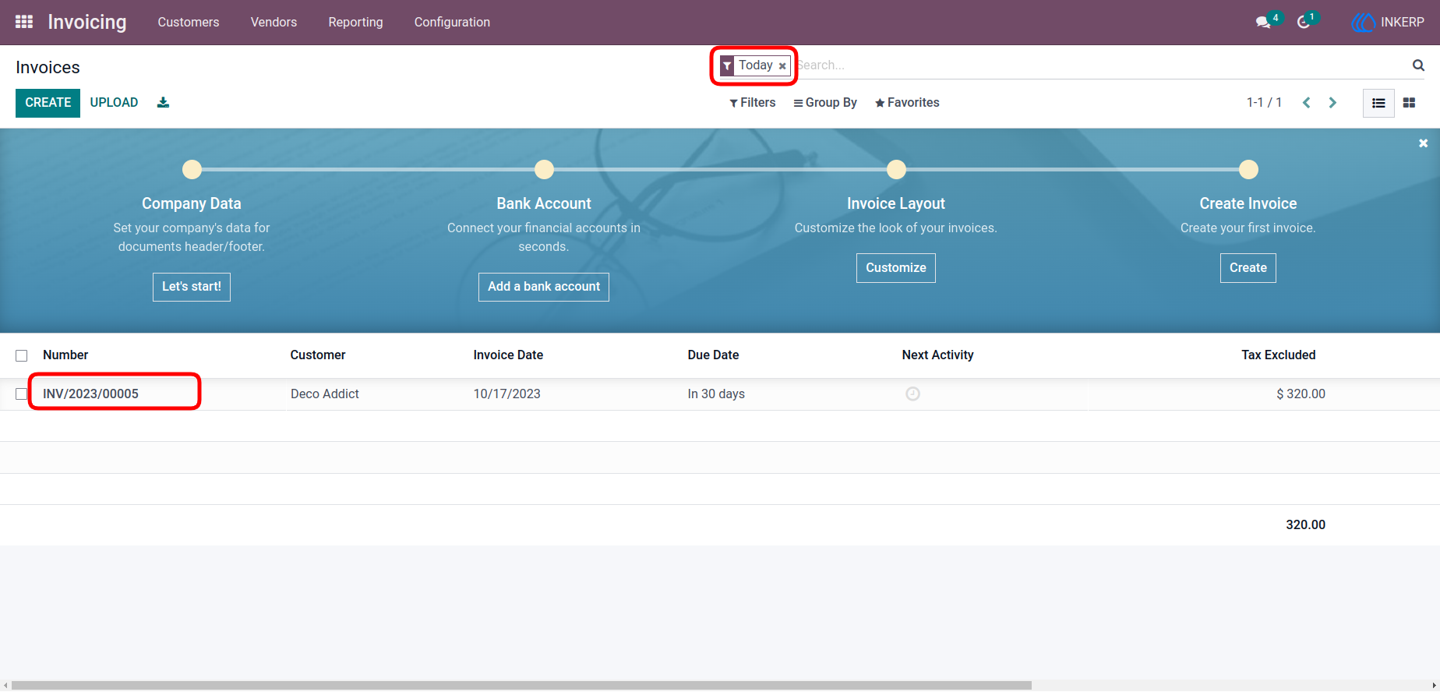Click the 1-1 / 1 pager counter
This screenshot has width=1440, height=692.
click(1264, 103)
